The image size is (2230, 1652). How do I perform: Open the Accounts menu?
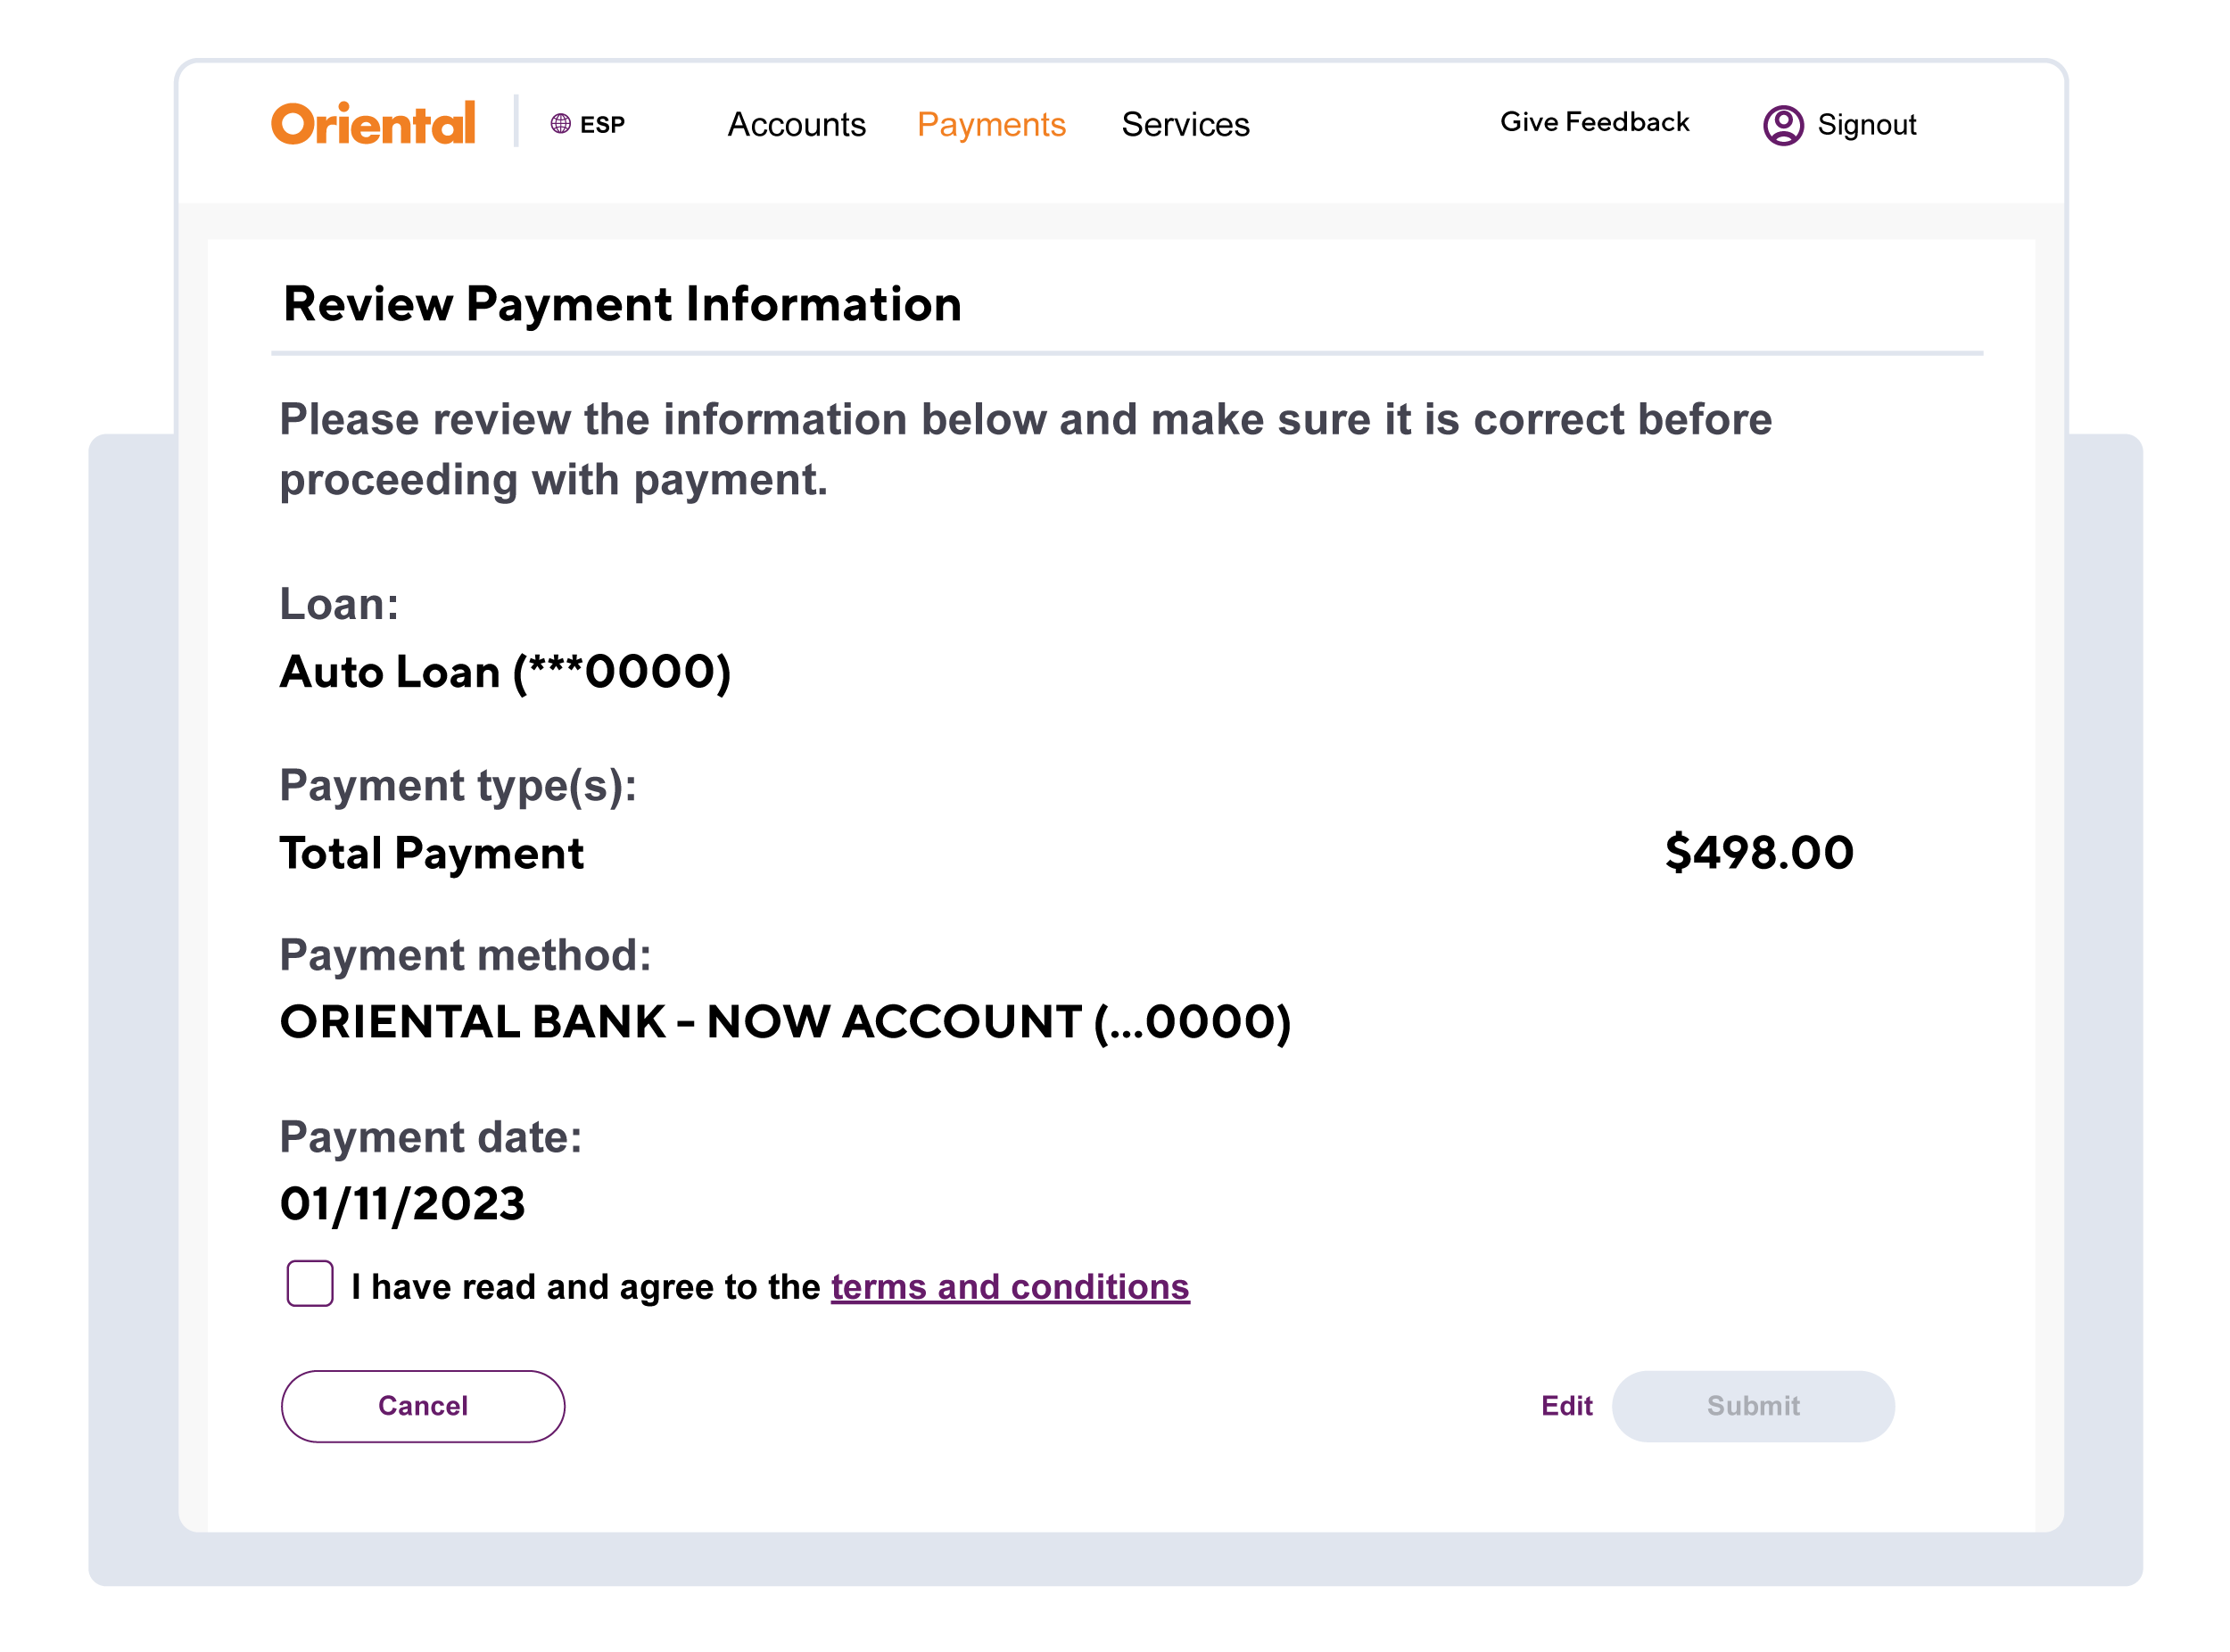[x=796, y=124]
